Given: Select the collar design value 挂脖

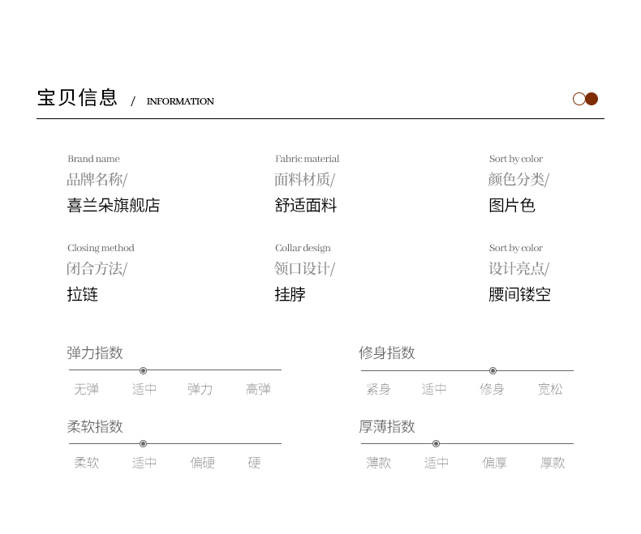Looking at the screenshot, I should [290, 294].
